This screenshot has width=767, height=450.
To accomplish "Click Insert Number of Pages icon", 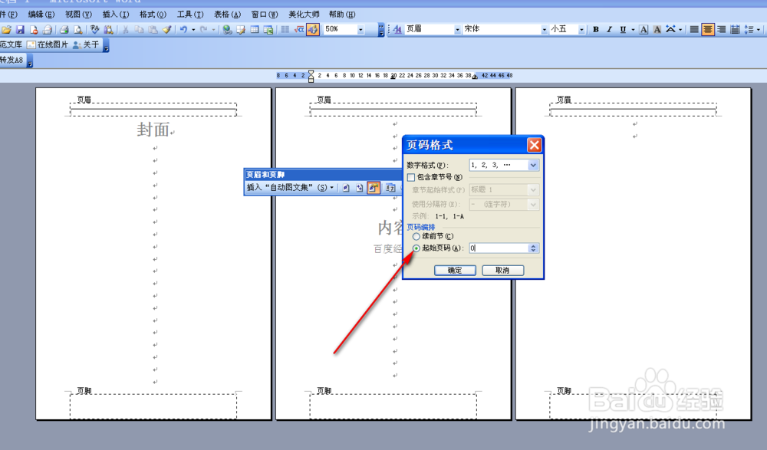I will point(360,188).
